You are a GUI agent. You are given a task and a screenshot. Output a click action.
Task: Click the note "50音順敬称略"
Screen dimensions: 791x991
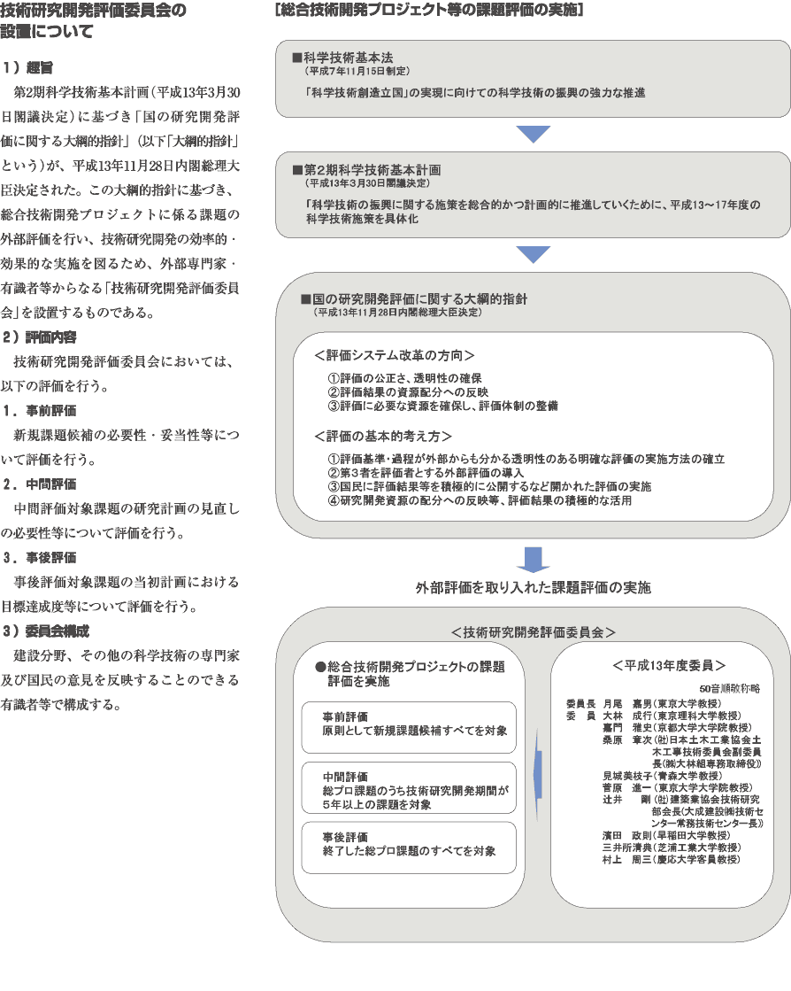point(730,689)
